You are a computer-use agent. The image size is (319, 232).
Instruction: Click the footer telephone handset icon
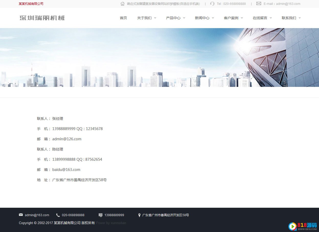point(58,215)
